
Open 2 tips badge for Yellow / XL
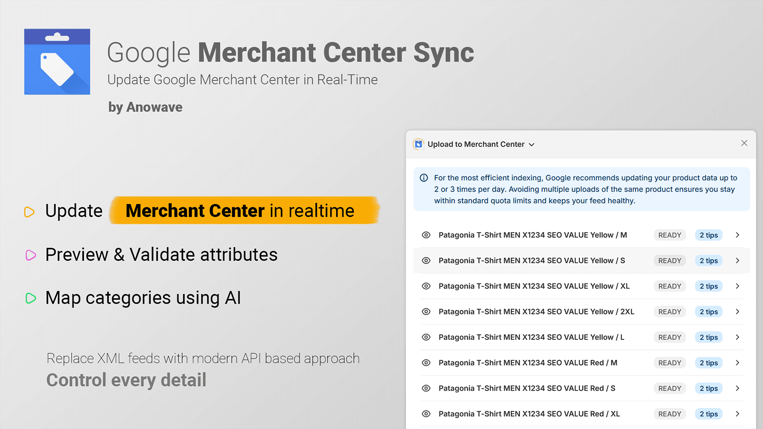coord(709,286)
